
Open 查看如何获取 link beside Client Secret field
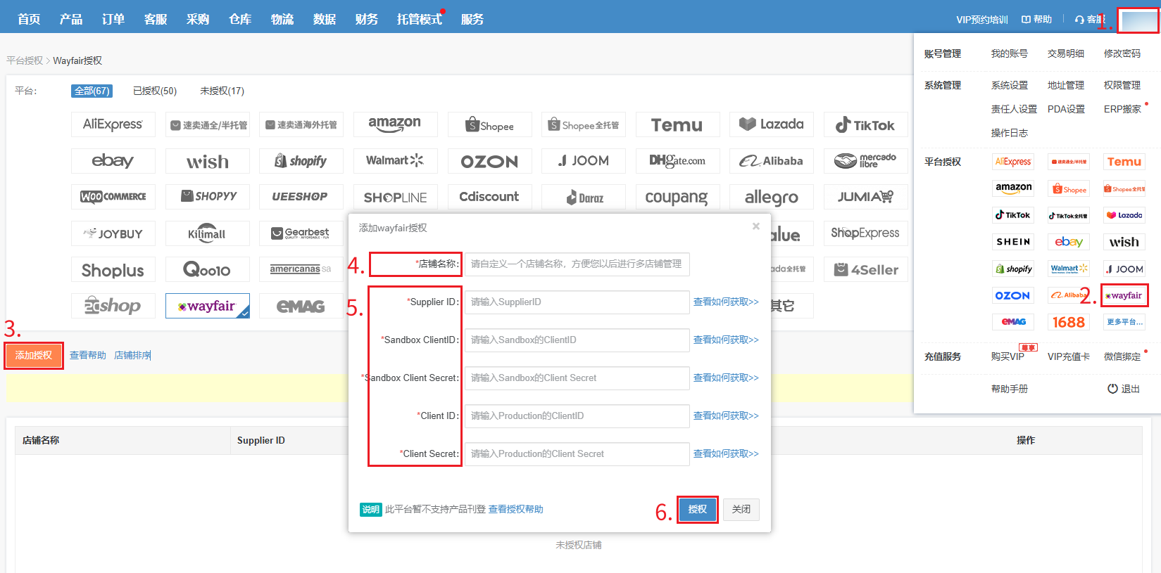tap(726, 453)
